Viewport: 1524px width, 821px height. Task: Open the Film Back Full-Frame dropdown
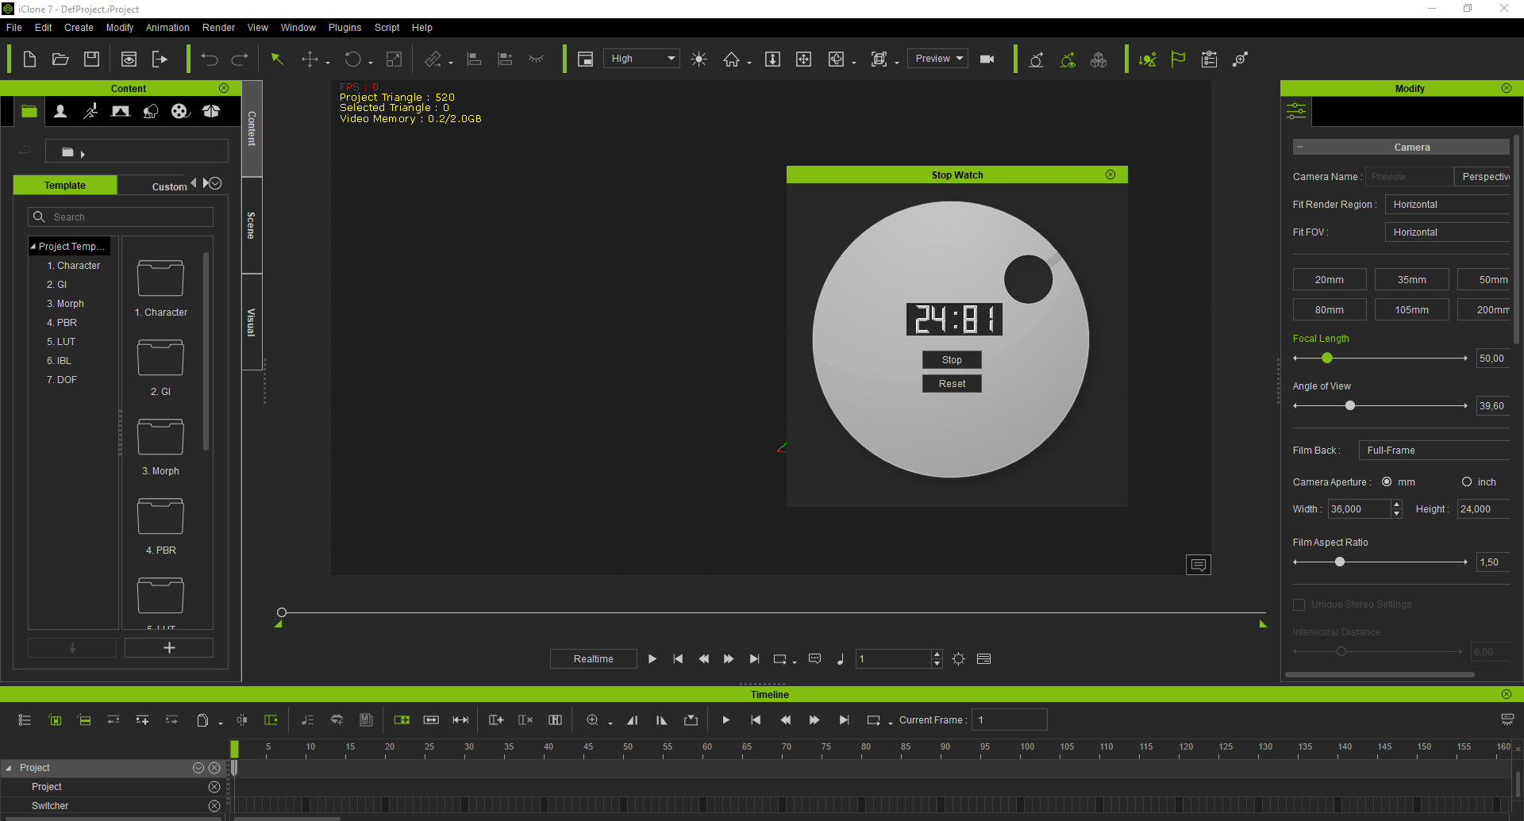click(1434, 451)
